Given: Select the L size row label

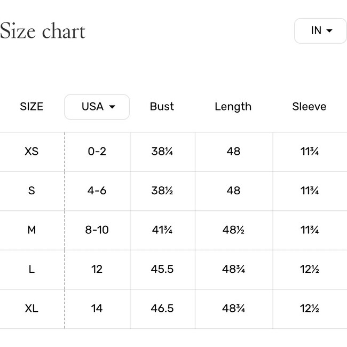Looking at the screenshot, I should 31,269.
